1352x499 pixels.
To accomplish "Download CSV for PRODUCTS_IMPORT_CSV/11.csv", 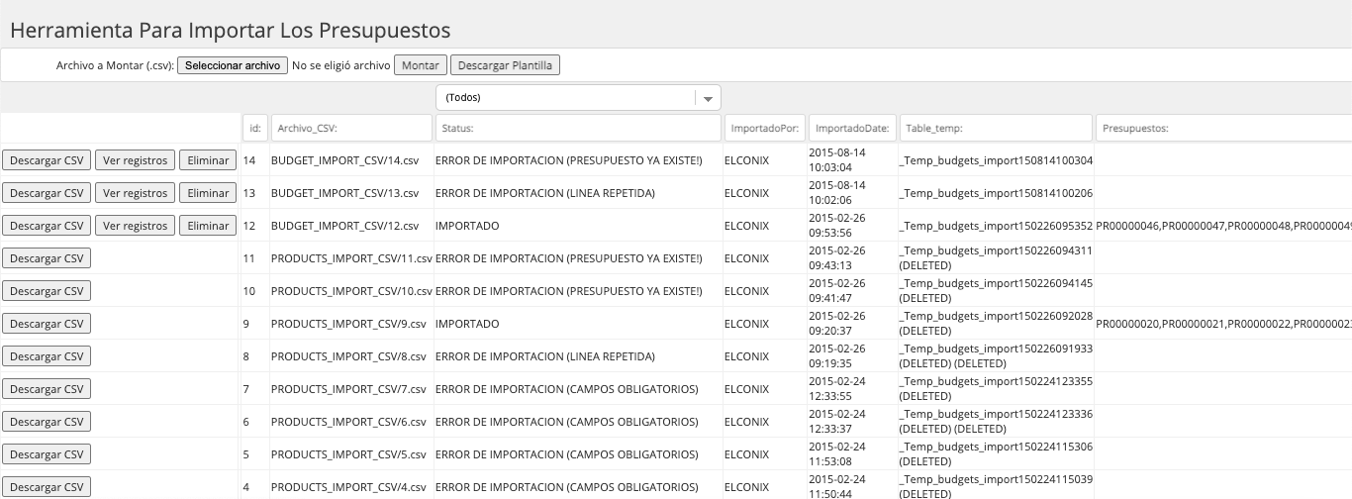I will [47, 258].
